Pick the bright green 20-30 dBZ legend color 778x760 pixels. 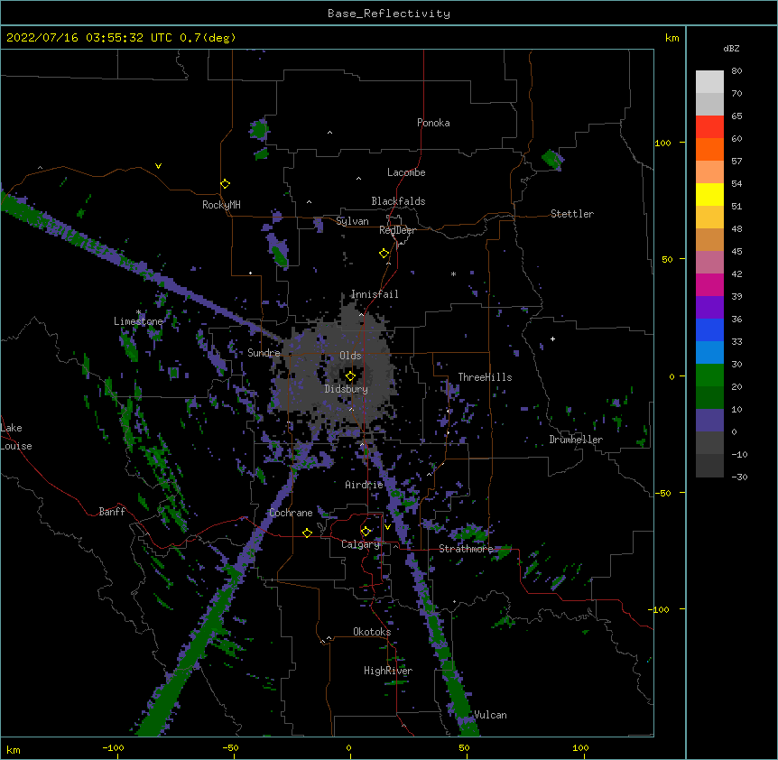tap(709, 375)
